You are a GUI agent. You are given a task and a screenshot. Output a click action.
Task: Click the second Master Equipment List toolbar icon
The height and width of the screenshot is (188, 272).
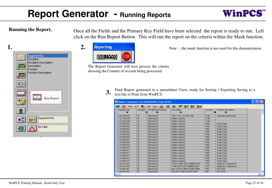124,106
